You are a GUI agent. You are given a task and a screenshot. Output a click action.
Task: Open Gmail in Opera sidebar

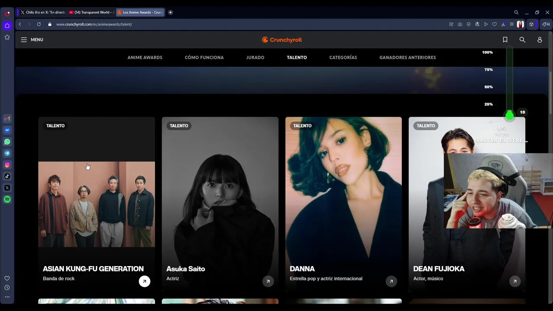[7, 119]
